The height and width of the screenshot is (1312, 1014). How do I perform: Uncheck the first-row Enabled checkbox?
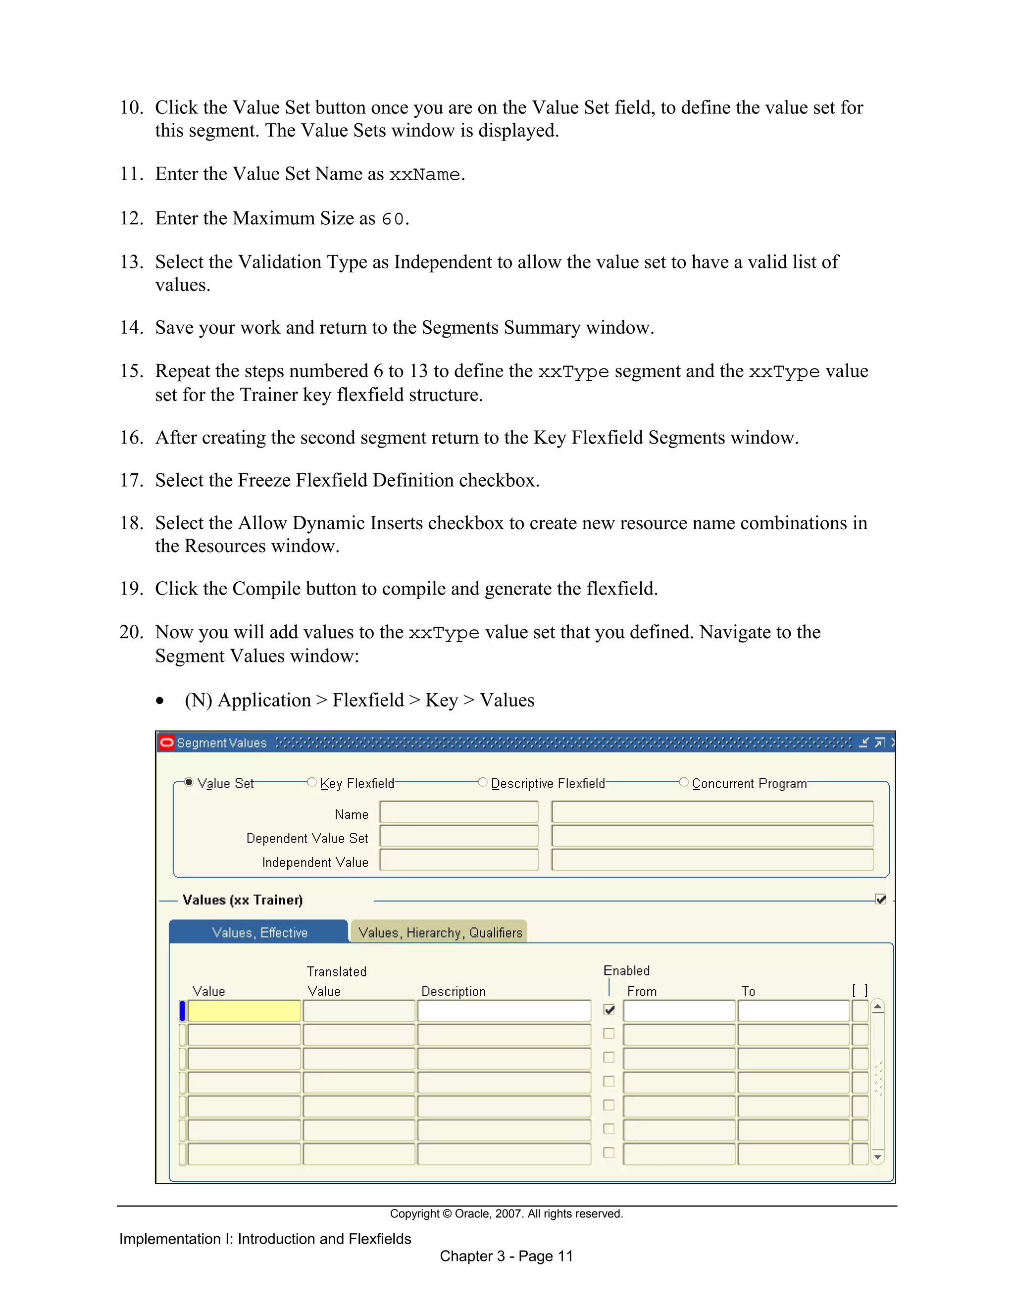609,1010
